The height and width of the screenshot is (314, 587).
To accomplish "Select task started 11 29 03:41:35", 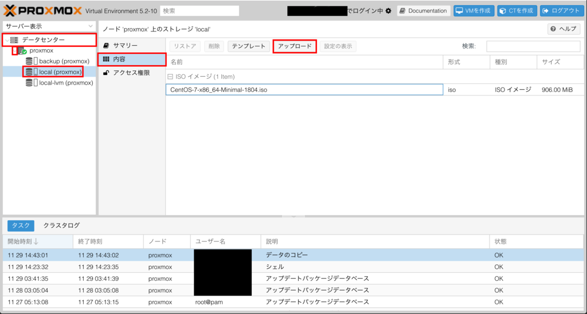I will pos(293,279).
